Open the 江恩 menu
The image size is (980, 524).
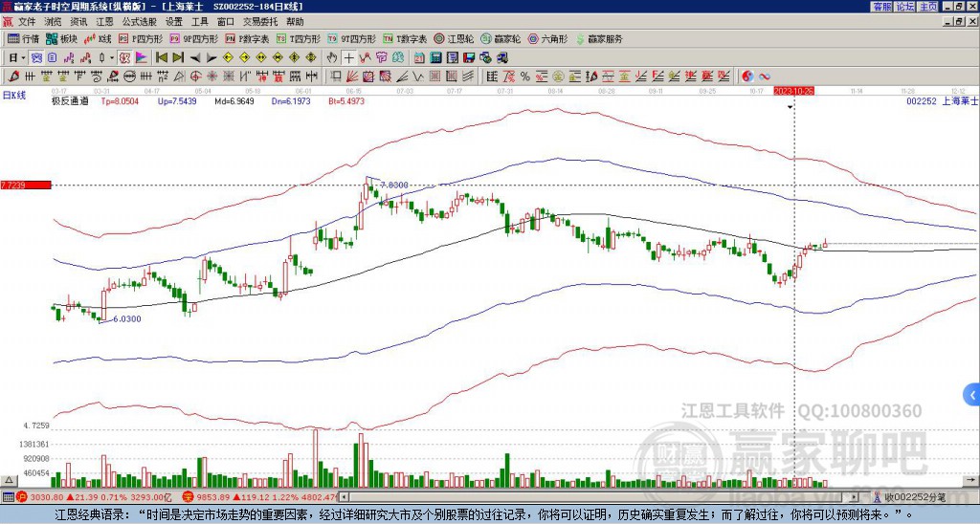(x=105, y=22)
